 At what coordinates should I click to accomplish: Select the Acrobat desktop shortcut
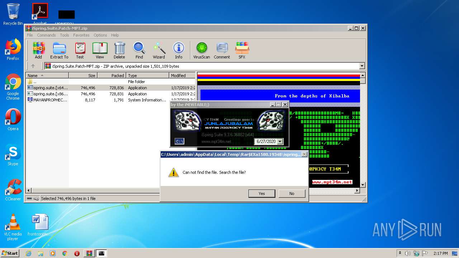[x=40, y=14]
